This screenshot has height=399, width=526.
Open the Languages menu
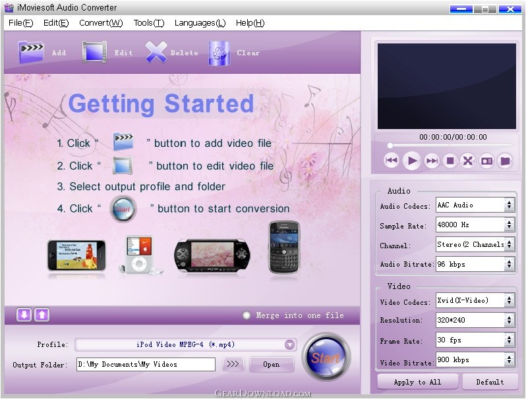click(x=200, y=23)
